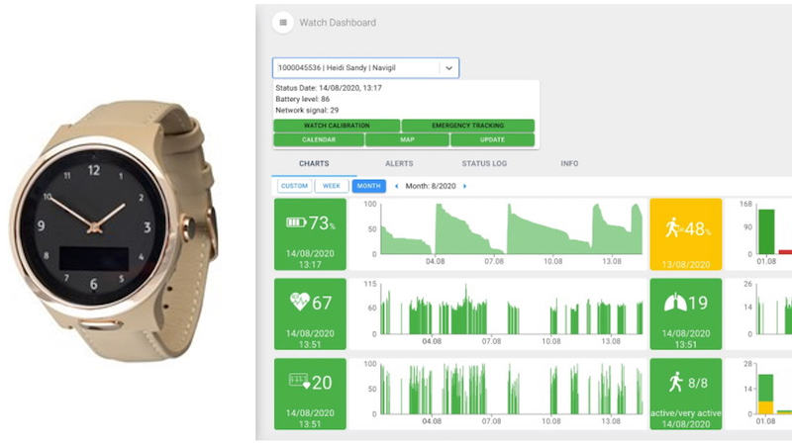This screenshot has height=445, width=792.
Task: Open the INFO tab
Action: coord(569,163)
